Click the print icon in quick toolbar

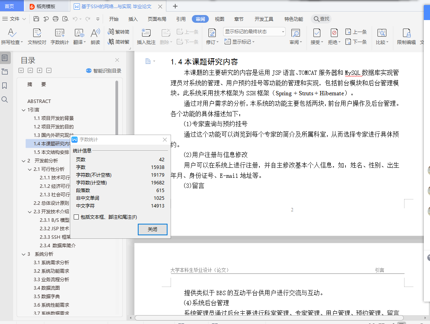point(56,19)
